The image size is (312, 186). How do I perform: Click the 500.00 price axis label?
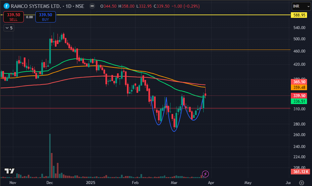pyautogui.click(x=299, y=39)
